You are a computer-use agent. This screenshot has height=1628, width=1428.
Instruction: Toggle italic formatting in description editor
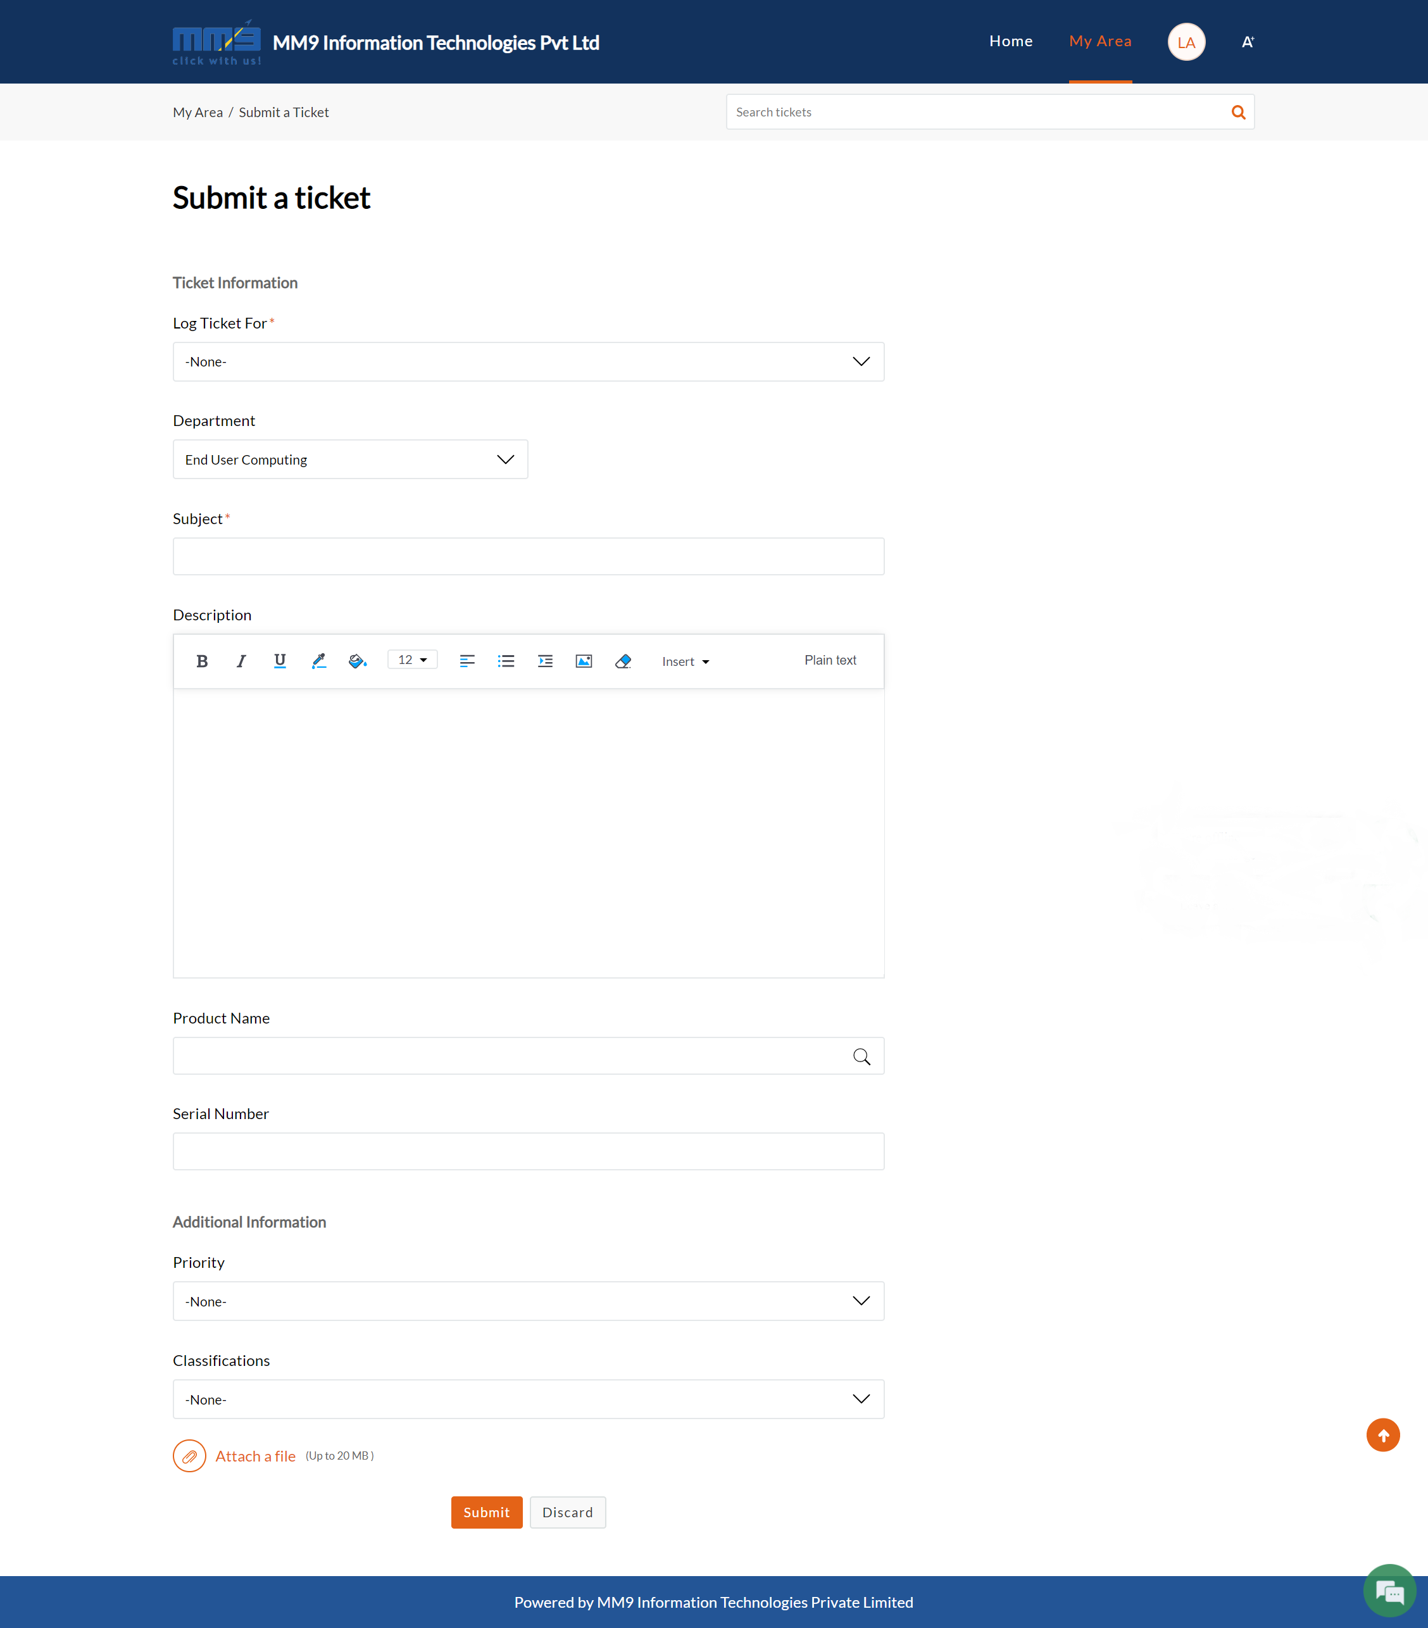tap(241, 661)
